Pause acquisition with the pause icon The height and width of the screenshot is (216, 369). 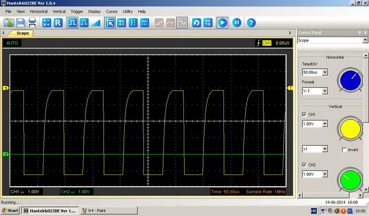pos(237,22)
